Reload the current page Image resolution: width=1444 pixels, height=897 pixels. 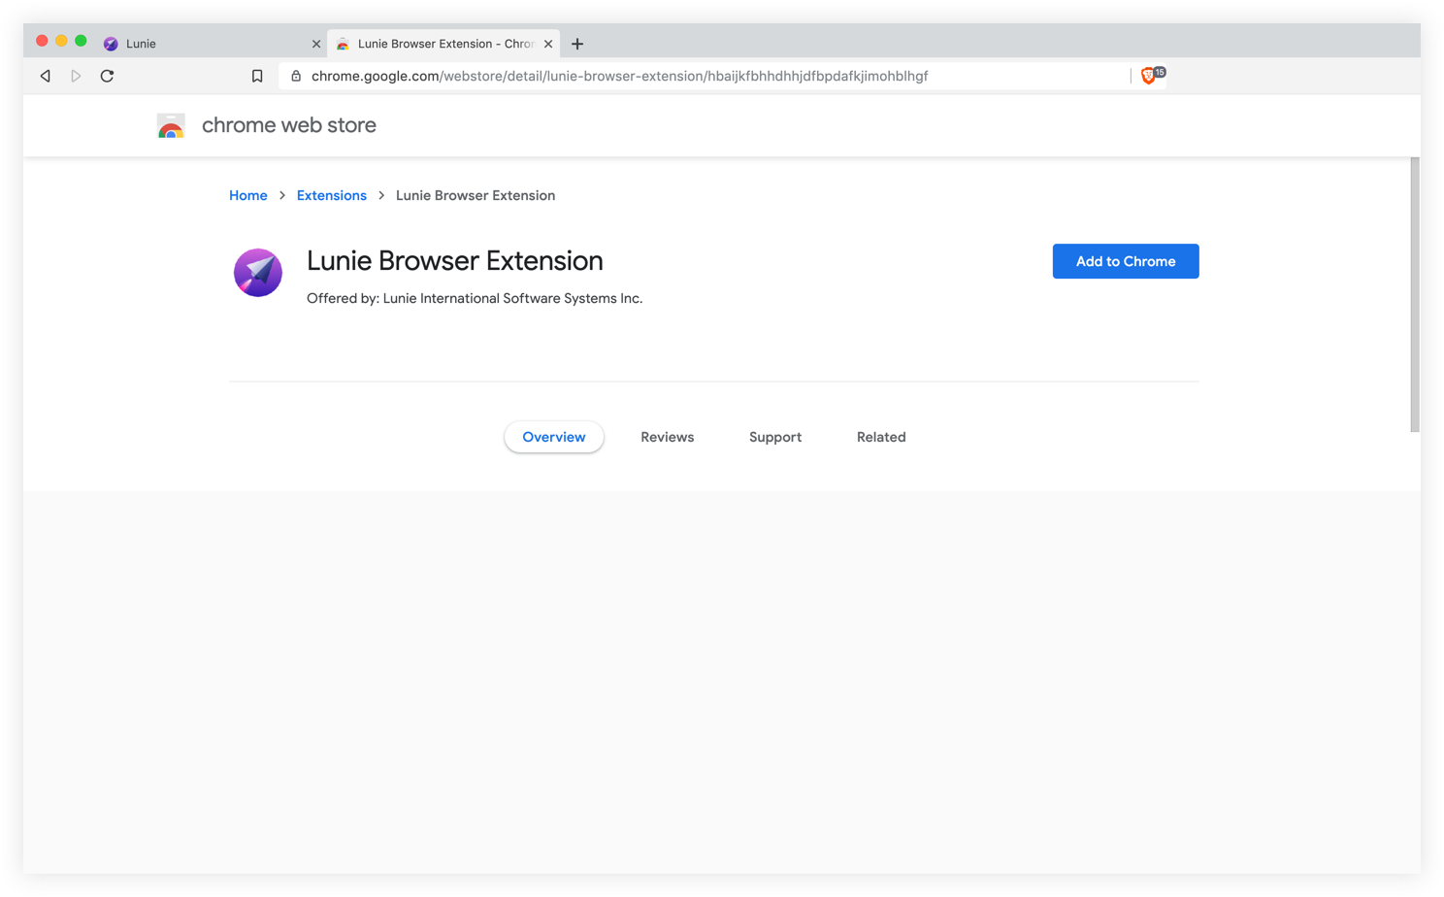tap(107, 76)
